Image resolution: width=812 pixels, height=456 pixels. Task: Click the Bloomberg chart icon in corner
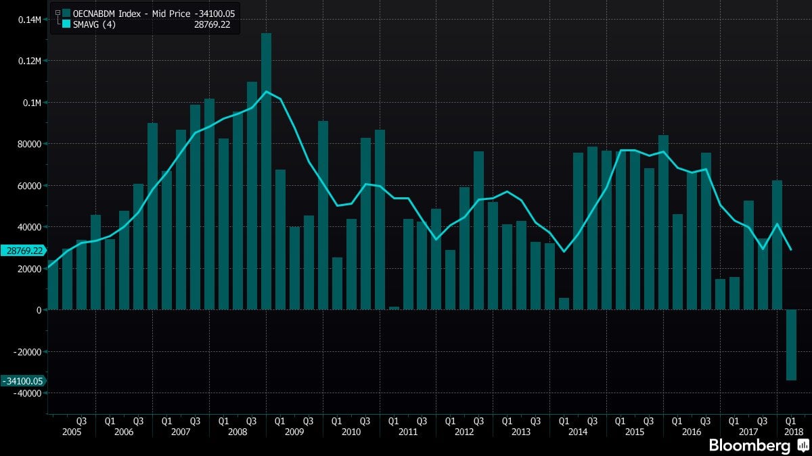coord(802,445)
